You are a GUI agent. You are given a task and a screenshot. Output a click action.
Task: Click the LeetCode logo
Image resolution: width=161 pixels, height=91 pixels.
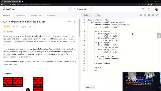click(x=9, y=9)
